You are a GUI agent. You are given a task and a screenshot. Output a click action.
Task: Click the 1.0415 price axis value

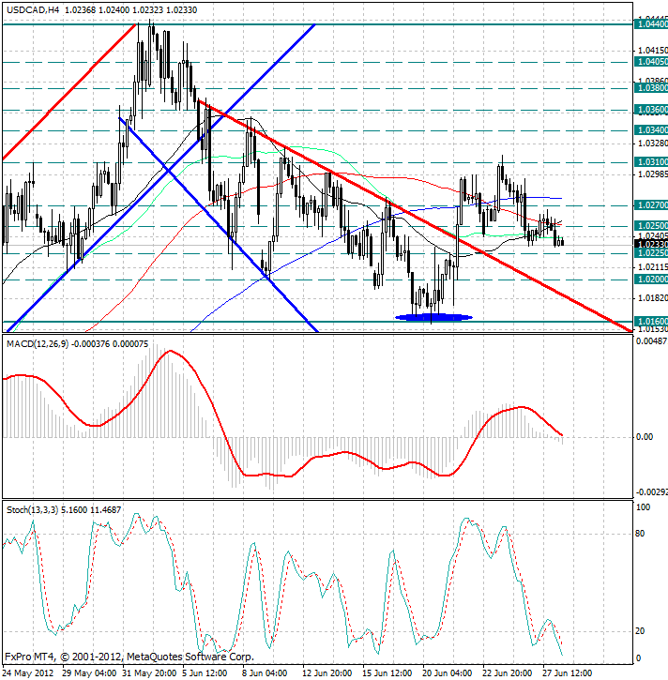pos(653,51)
